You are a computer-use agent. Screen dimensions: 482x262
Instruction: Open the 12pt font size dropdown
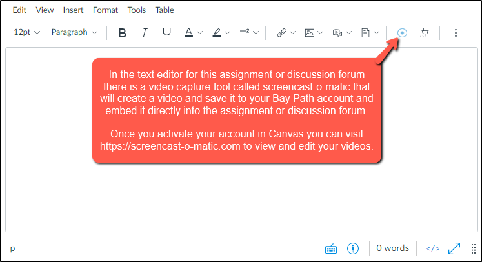tap(26, 32)
